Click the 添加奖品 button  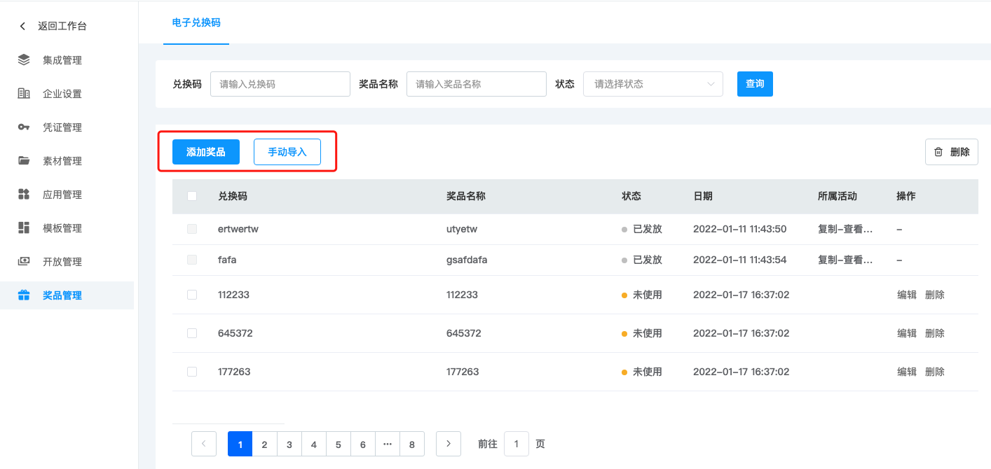click(206, 152)
